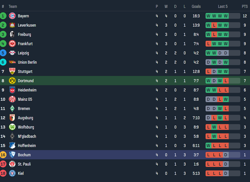Viewport: 250px width, 182px height.
Task: Click the green position 1 badge
Action: click(x=3, y=16)
